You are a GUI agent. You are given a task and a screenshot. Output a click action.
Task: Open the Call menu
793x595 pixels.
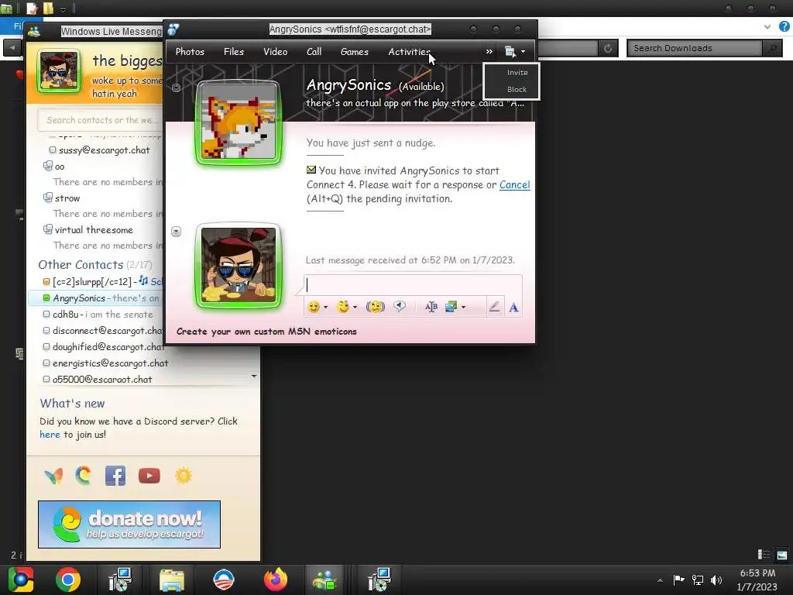click(314, 52)
